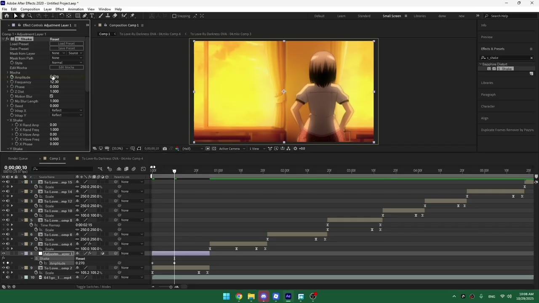The height and width of the screenshot is (303, 539).
Task: Click Toggle Switches / Modes
Action: [93, 287]
